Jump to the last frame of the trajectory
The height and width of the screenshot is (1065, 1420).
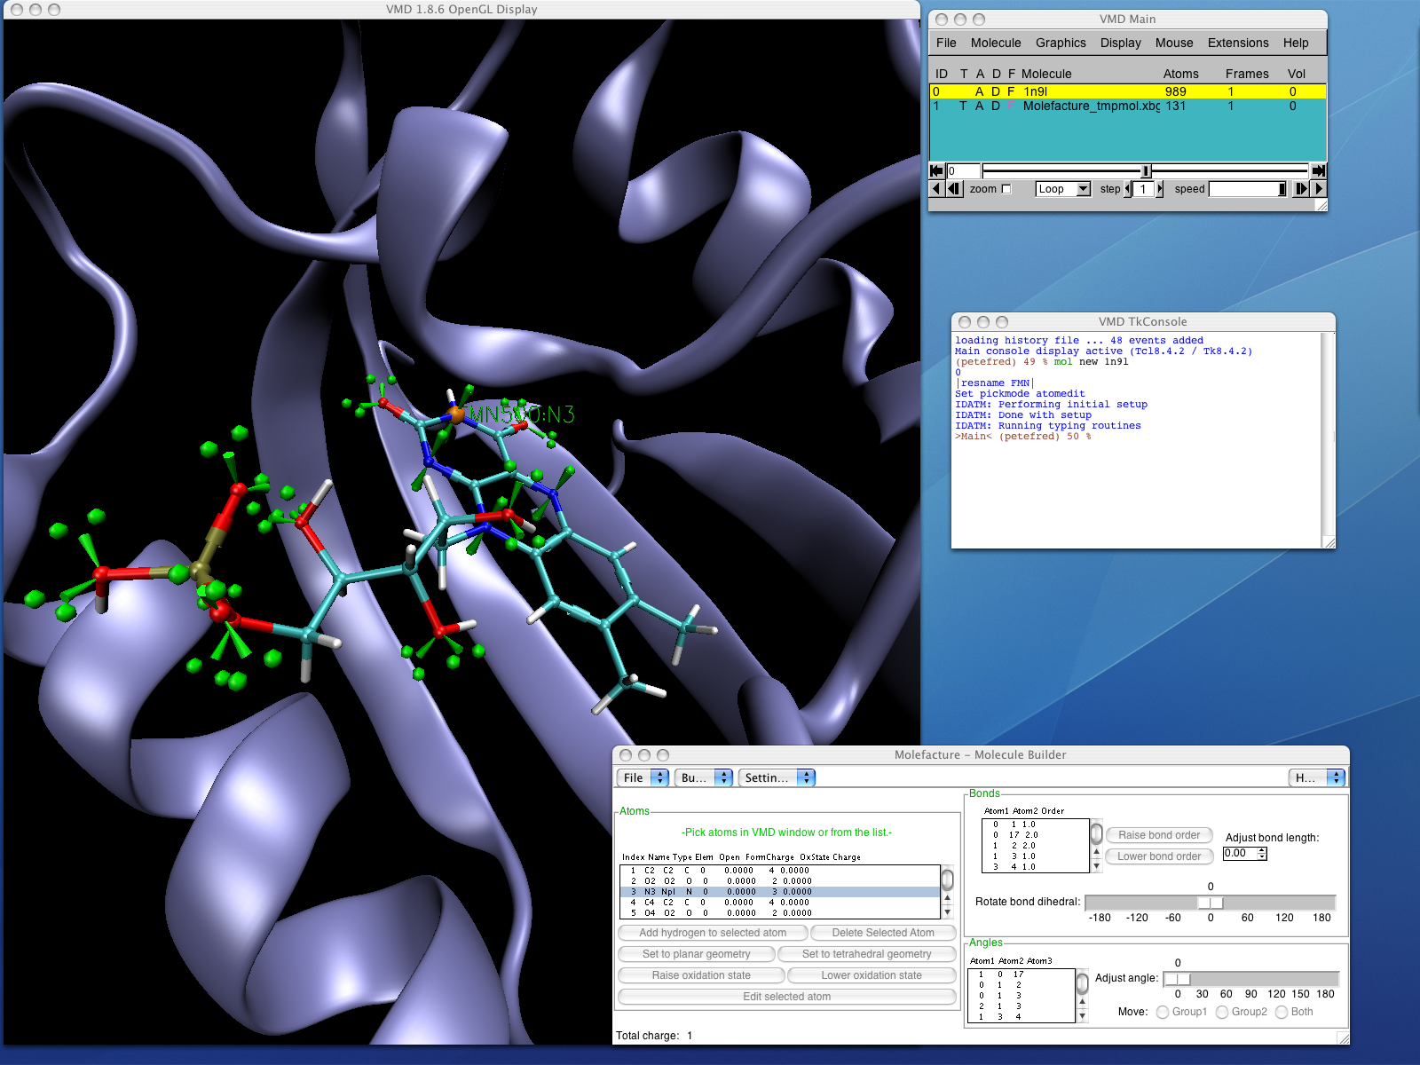click(1319, 170)
